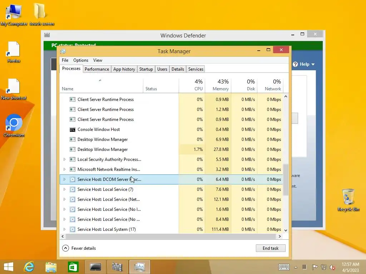Sort by the Status column header

click(161, 85)
